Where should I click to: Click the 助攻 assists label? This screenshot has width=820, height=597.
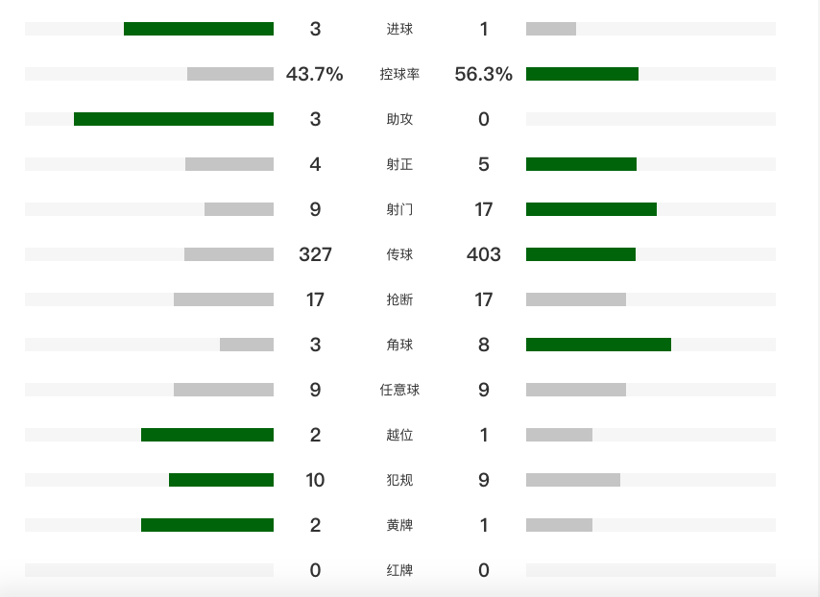[x=399, y=119]
